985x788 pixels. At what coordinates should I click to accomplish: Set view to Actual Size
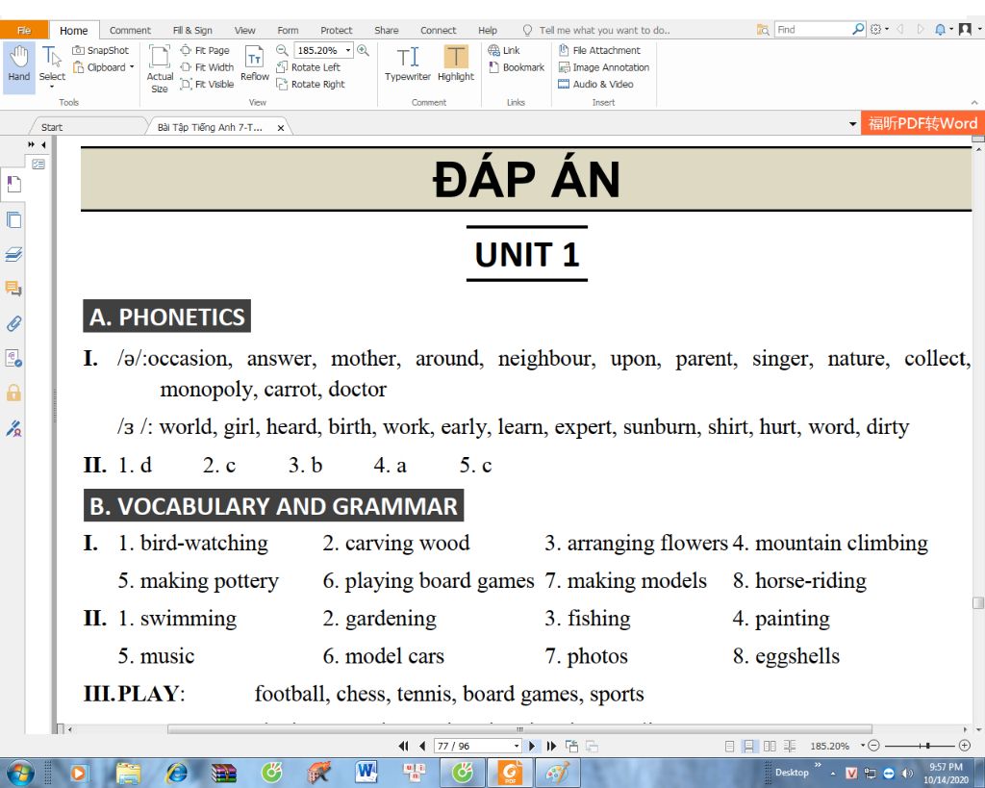(160, 68)
